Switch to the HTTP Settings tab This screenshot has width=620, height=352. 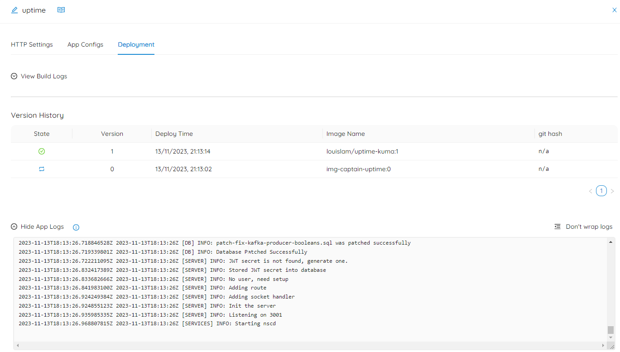tap(32, 44)
